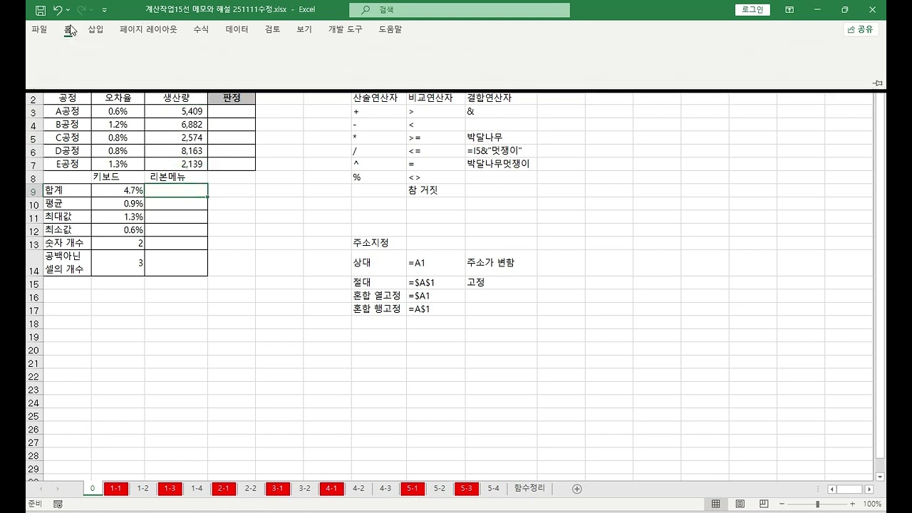Switch to sheet tab 1-1

coord(116,489)
